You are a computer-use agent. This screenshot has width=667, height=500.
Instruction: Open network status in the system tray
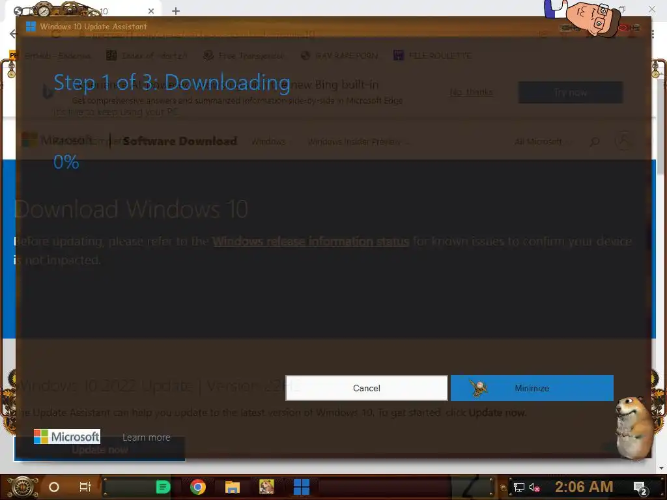tap(519, 487)
